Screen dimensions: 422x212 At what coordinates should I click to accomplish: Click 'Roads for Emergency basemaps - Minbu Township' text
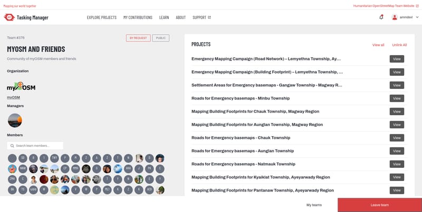241,98
